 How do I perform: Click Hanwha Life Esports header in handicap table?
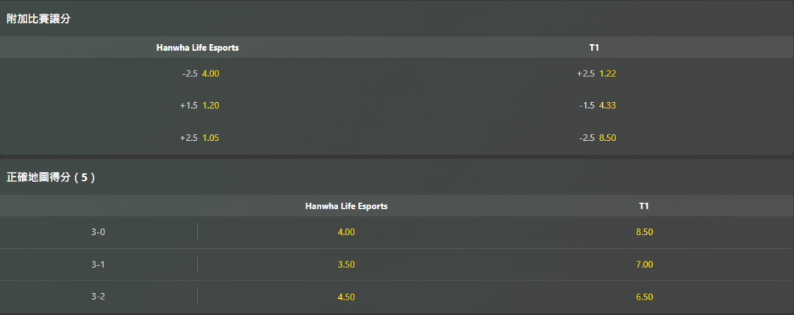(x=198, y=48)
